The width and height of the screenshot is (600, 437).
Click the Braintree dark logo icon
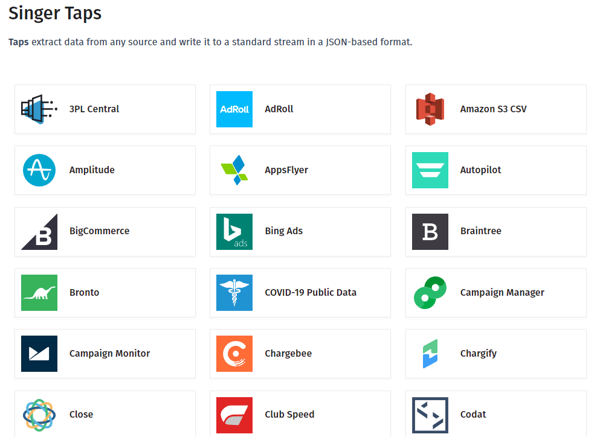(x=430, y=232)
